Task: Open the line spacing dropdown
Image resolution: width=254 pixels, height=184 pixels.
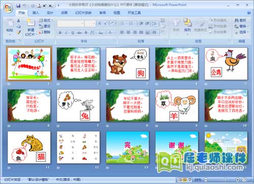Action: point(155,23)
